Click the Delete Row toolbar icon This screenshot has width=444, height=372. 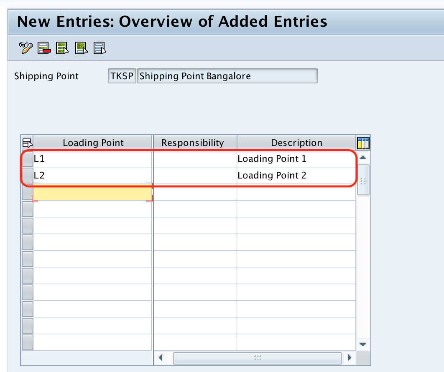(x=43, y=48)
